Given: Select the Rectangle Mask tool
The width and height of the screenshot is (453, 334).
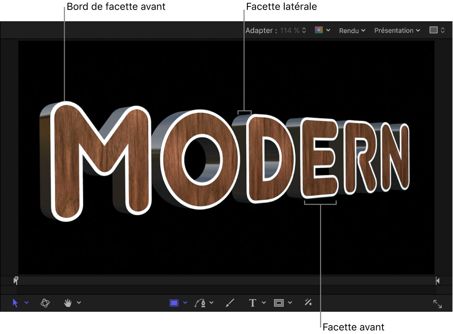Looking at the screenshot, I should click(279, 303).
